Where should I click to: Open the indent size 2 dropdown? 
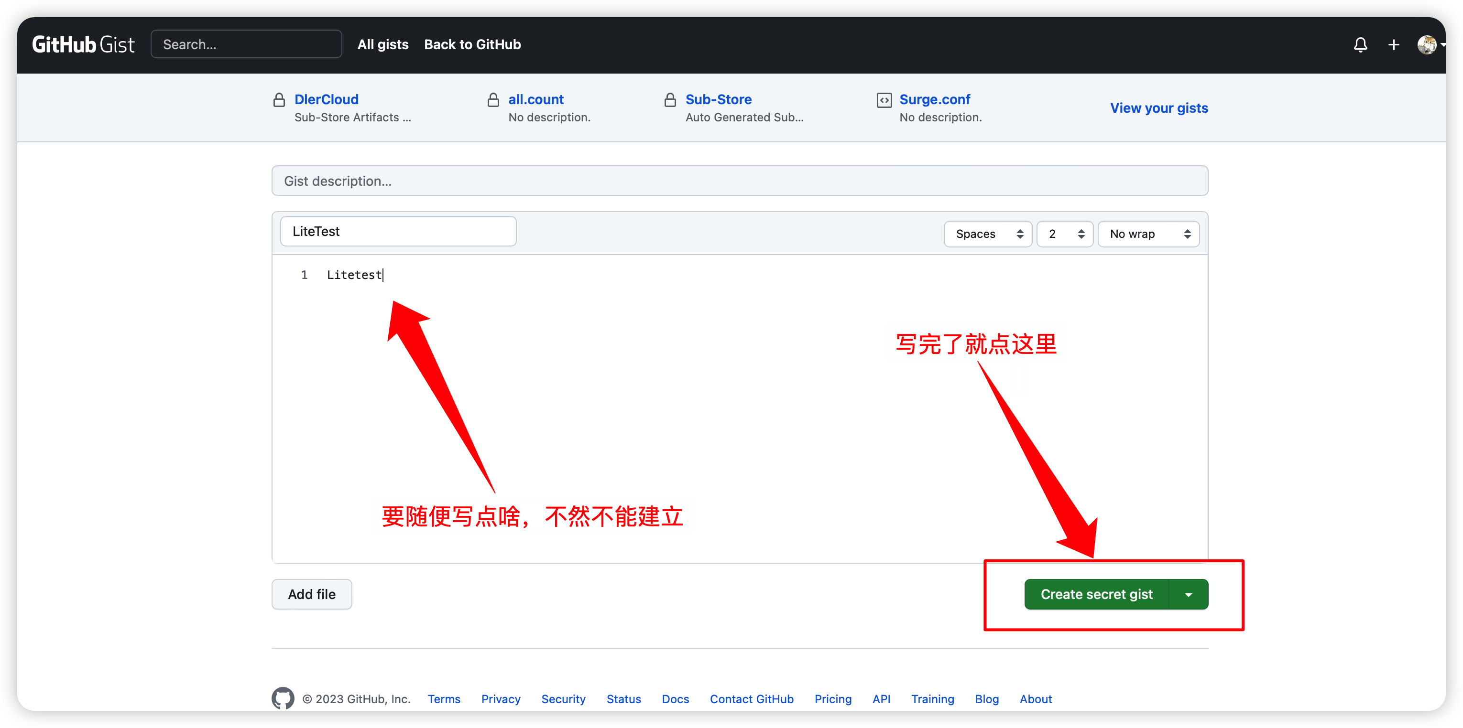(1065, 234)
